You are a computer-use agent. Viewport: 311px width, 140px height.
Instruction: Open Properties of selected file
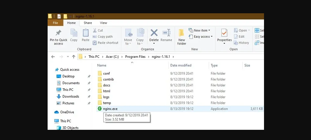[224, 35]
